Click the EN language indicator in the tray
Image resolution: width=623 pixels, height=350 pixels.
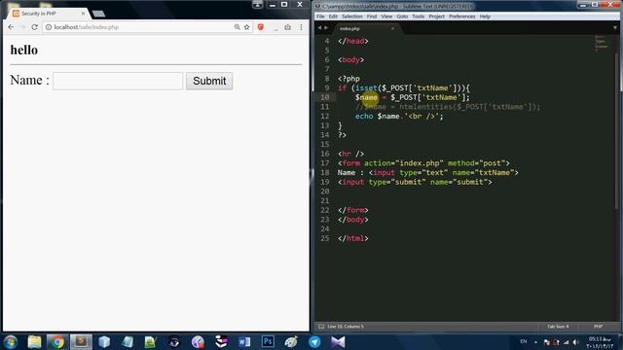click(x=524, y=341)
